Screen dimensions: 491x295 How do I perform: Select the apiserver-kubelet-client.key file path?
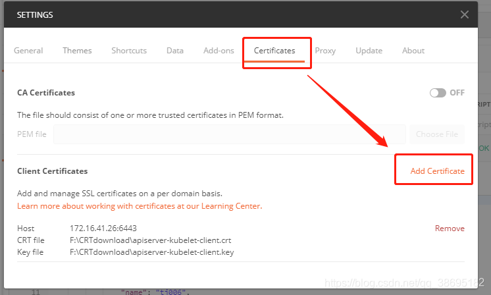click(152, 252)
